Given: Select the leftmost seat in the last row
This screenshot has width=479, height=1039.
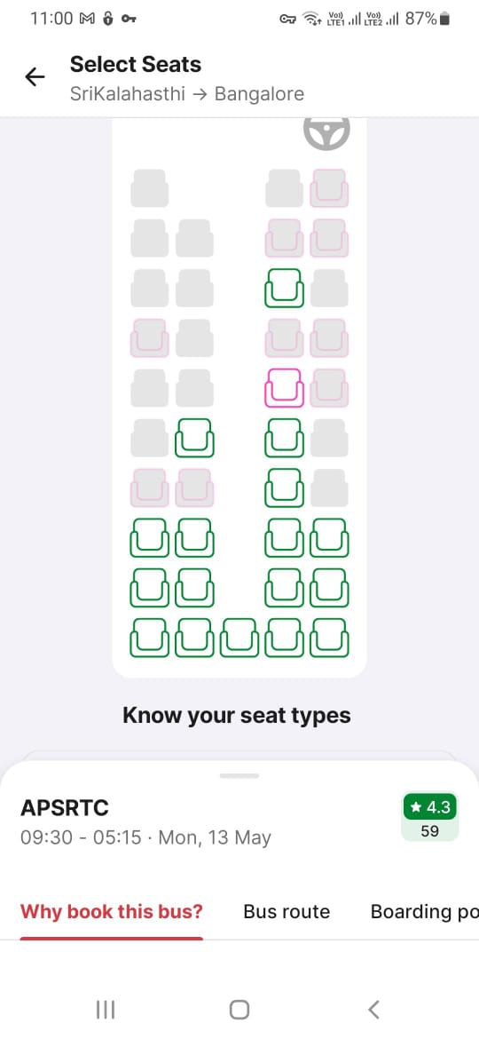Looking at the screenshot, I should pos(150,638).
